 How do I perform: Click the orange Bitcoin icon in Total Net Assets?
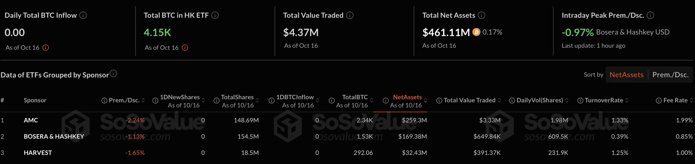(x=476, y=32)
